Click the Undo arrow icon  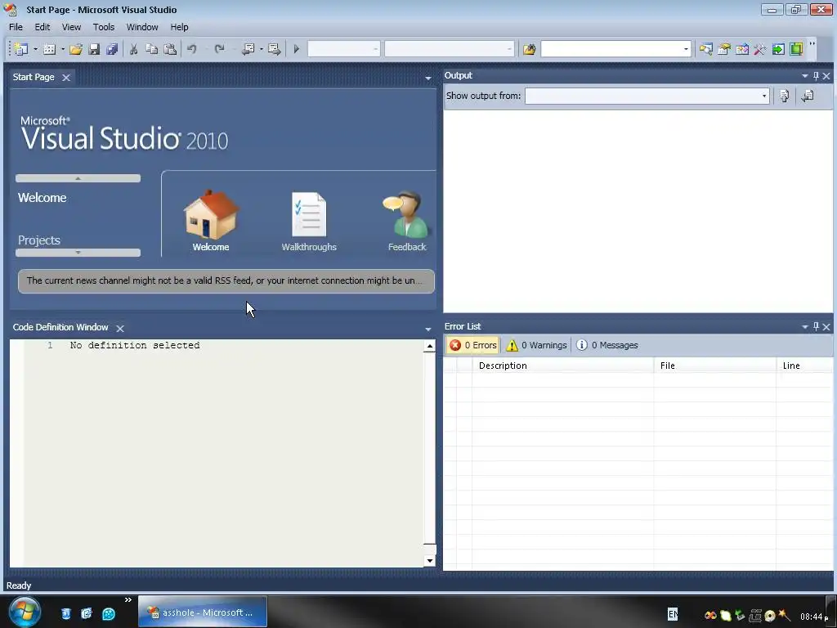tap(191, 49)
